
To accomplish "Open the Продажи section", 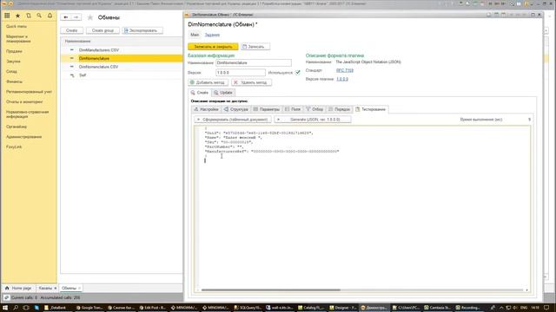I will point(14,51).
